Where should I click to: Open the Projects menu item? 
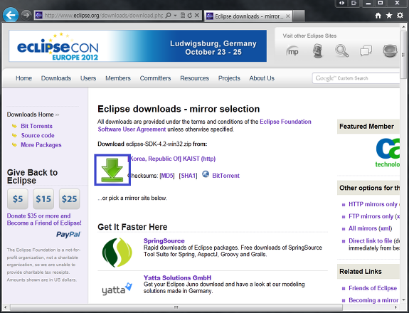pyautogui.click(x=229, y=78)
